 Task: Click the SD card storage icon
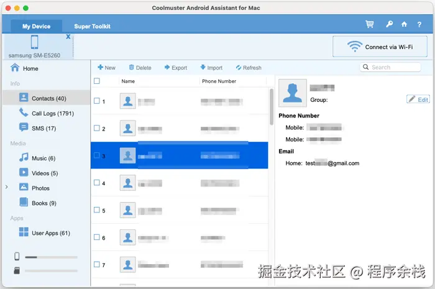click(17, 270)
